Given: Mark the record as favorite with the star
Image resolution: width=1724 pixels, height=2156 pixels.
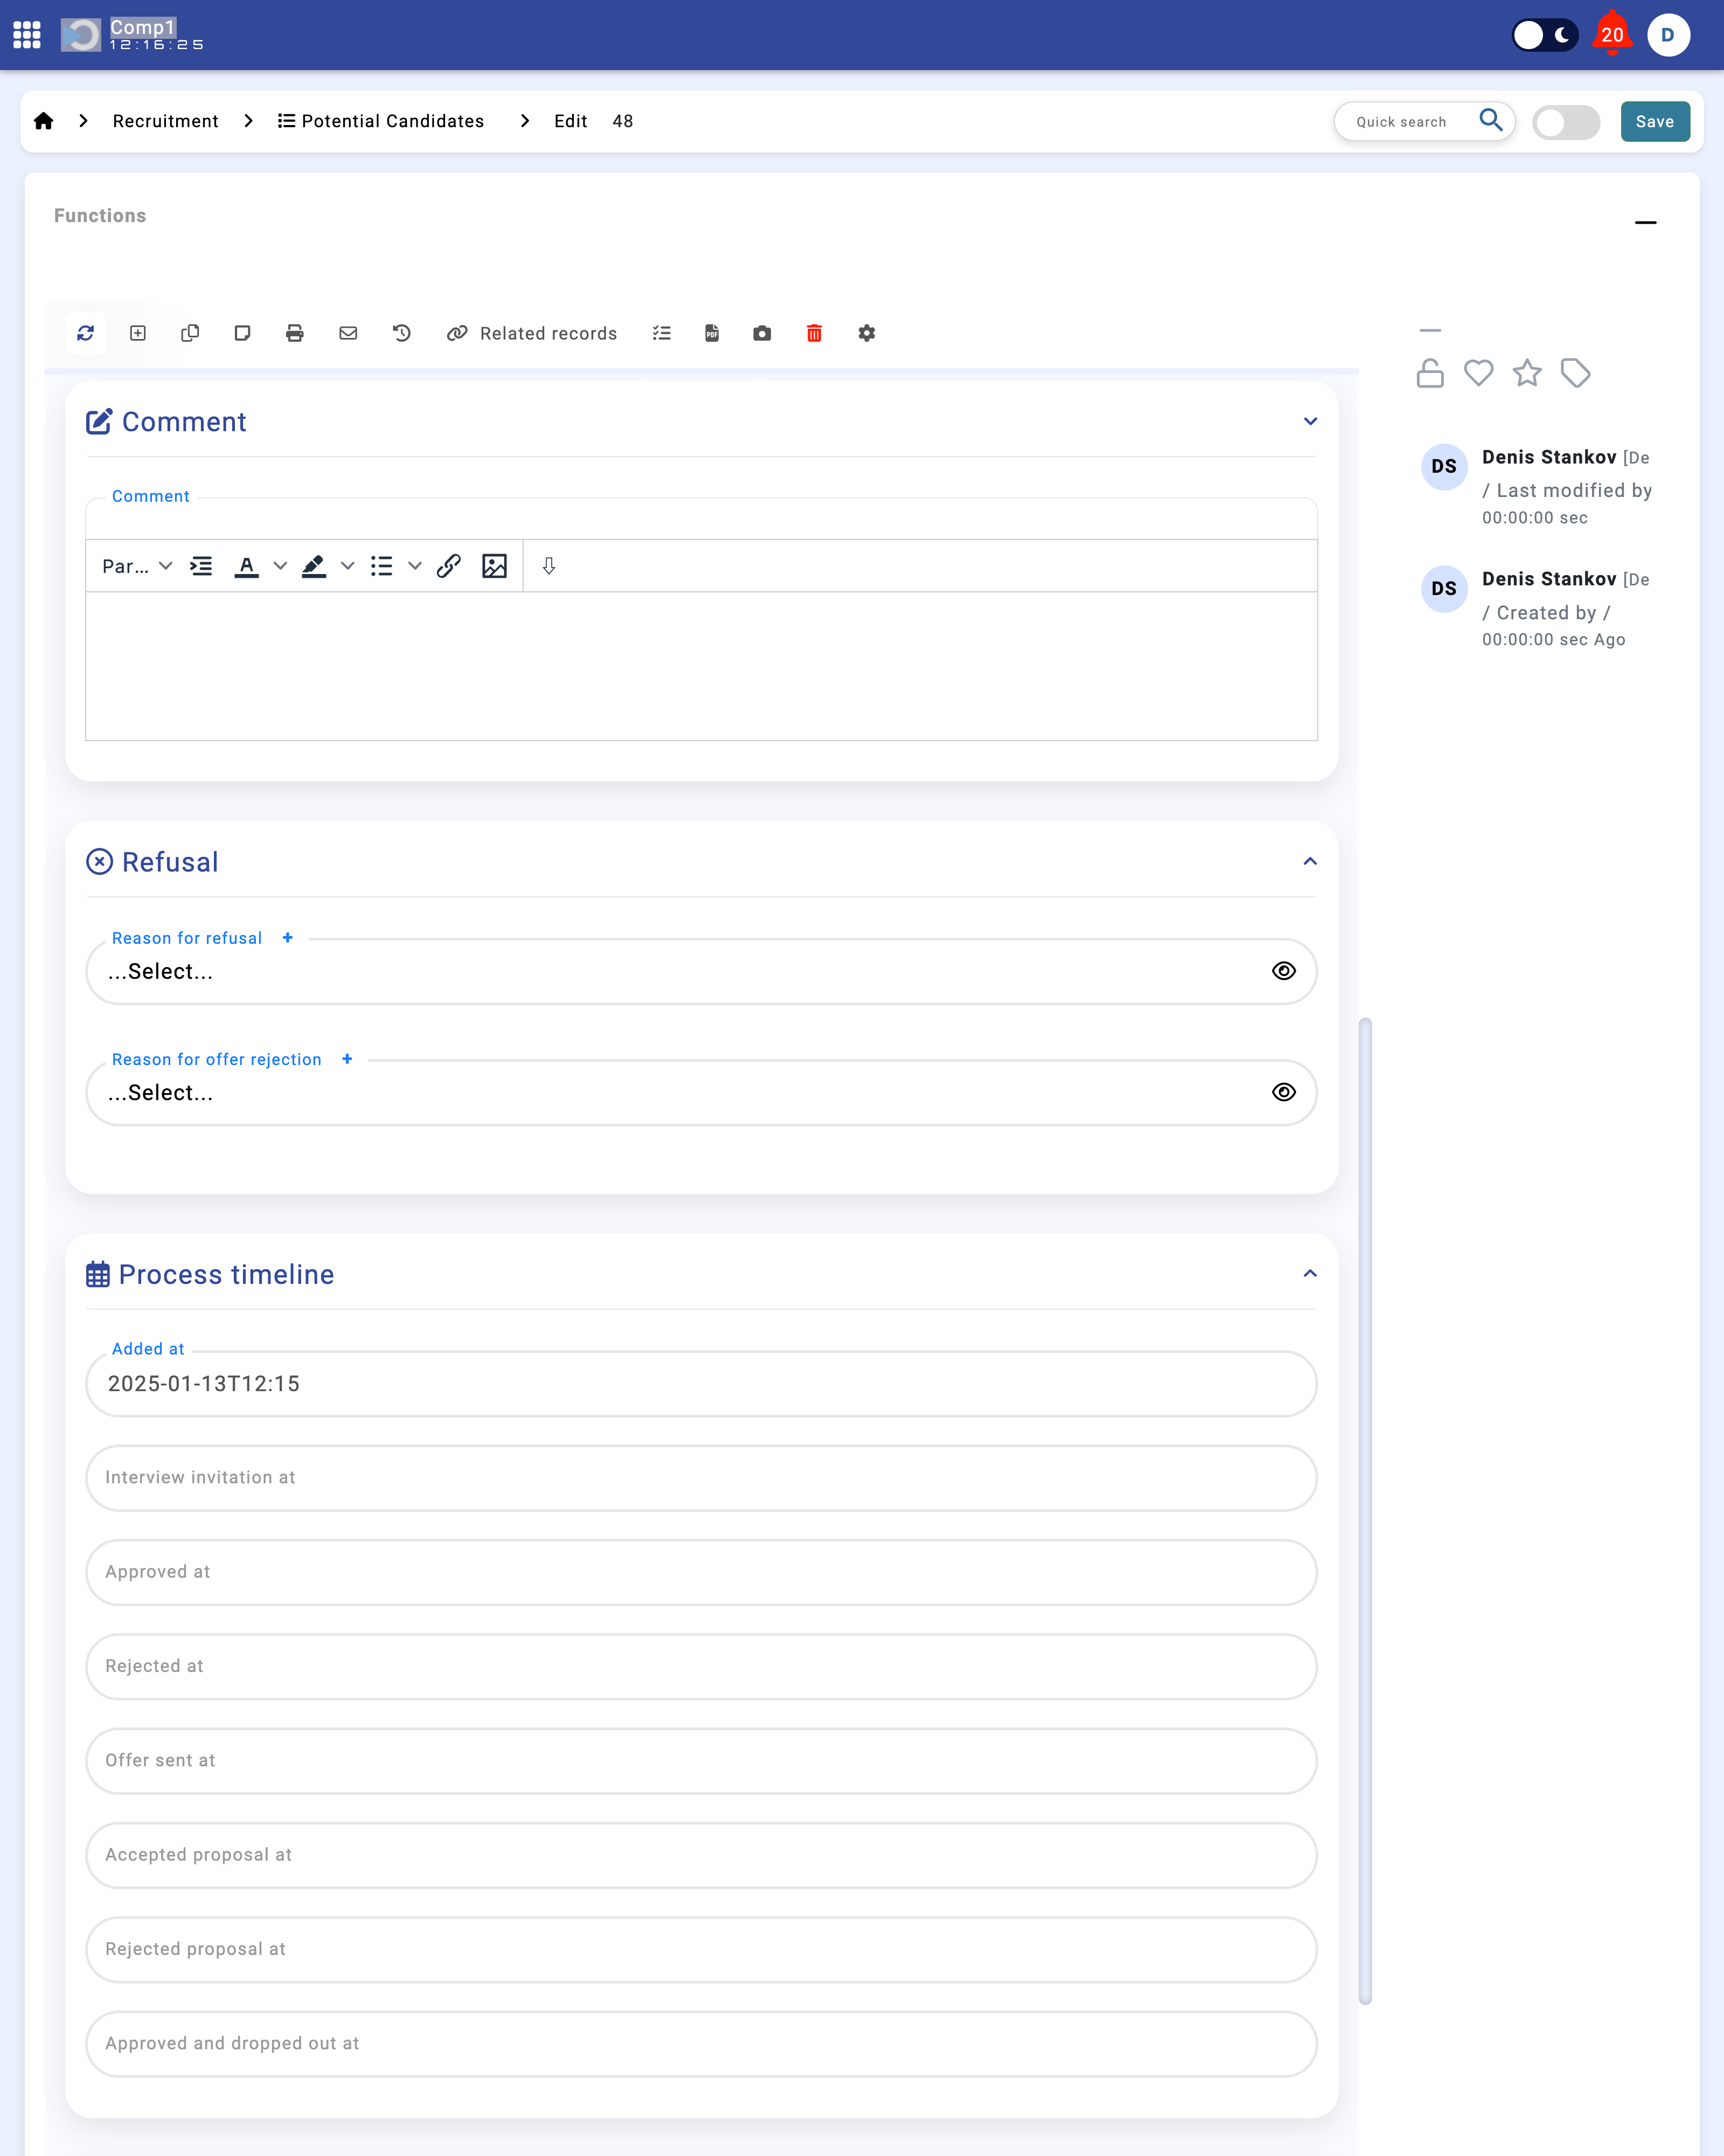Looking at the screenshot, I should click(1527, 373).
